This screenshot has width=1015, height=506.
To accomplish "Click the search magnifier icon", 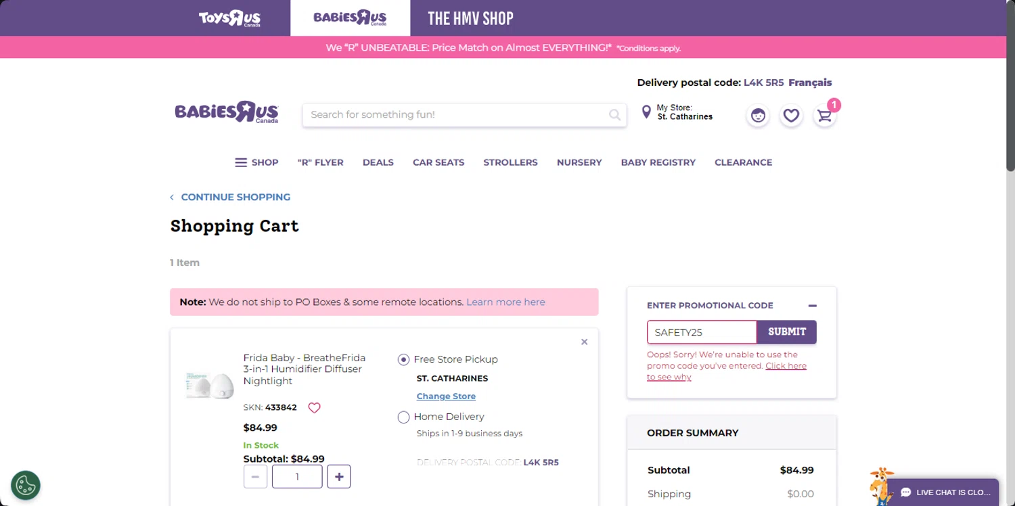I will (x=614, y=115).
